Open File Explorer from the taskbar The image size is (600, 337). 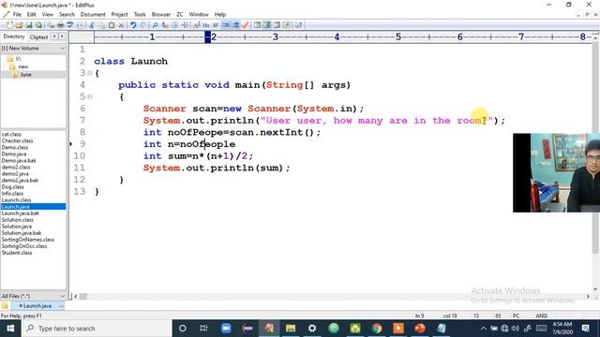coord(291,329)
